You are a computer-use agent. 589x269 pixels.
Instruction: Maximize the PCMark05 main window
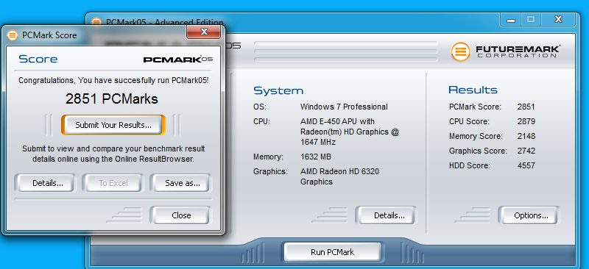[x=530, y=20]
